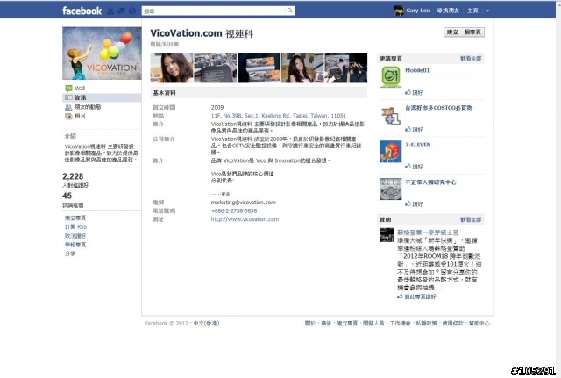
Task: Click Create a Page sidebar link
Action: point(75,218)
